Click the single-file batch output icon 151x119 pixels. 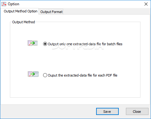pyautogui.click(x=33, y=43)
